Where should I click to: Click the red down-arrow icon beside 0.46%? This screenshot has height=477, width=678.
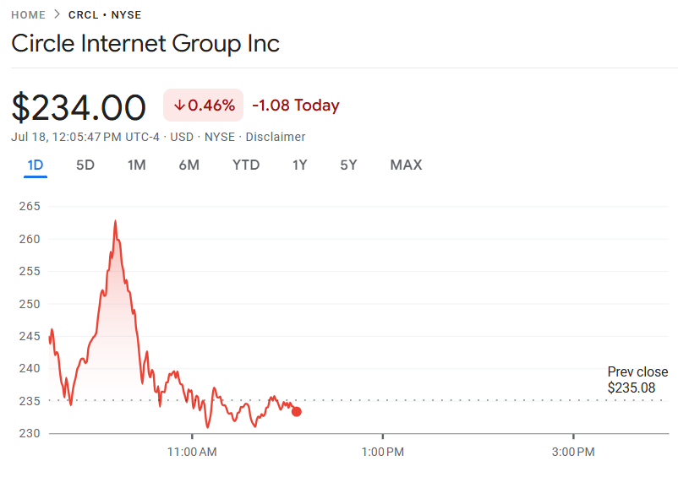point(179,106)
